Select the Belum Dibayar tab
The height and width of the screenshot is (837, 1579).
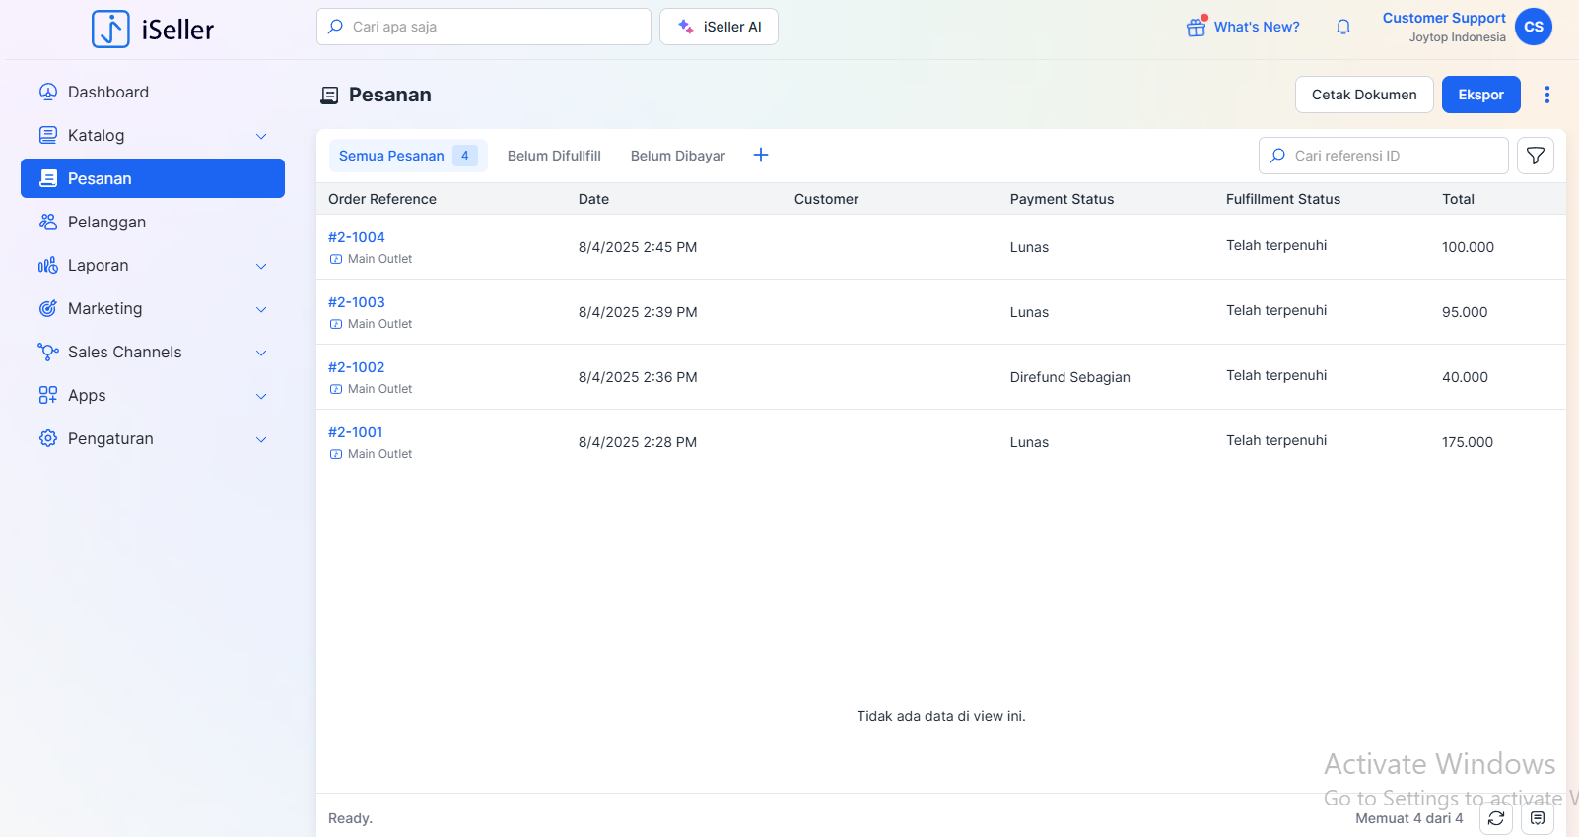pos(677,156)
